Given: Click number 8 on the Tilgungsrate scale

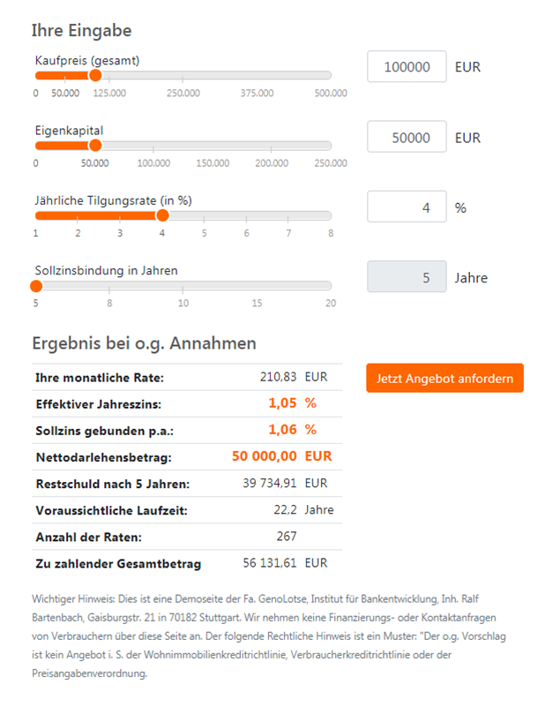Looking at the screenshot, I should (332, 231).
